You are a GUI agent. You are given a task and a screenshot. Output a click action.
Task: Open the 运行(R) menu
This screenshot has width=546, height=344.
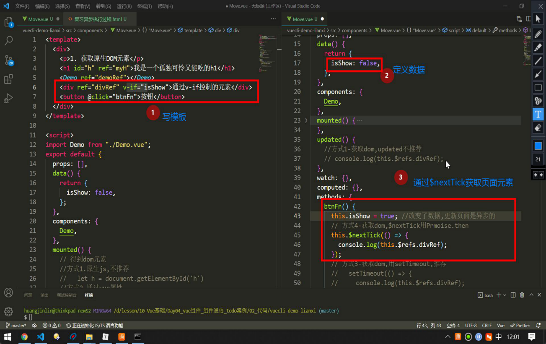point(124,6)
